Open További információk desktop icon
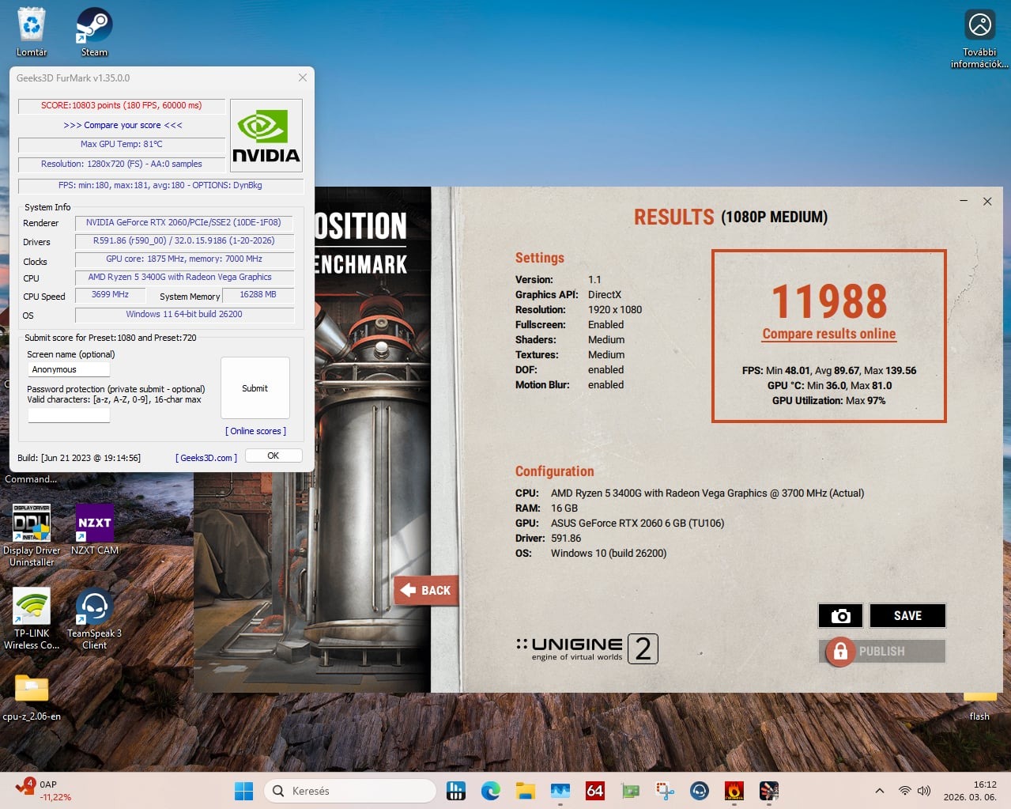 [x=979, y=38]
